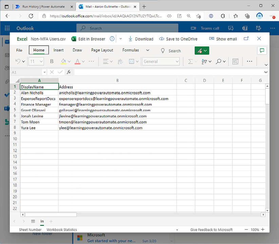Select cell A2 containing Alan Nicholls

pos(39,93)
